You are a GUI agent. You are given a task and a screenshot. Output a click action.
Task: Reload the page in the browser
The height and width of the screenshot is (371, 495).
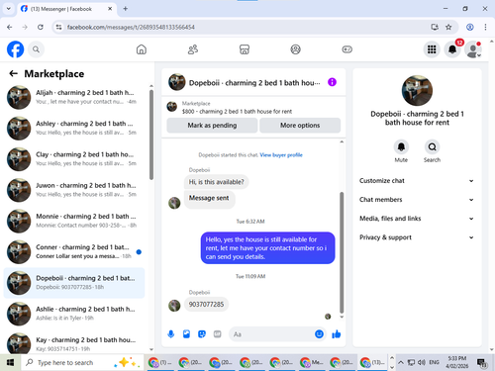pos(41,27)
